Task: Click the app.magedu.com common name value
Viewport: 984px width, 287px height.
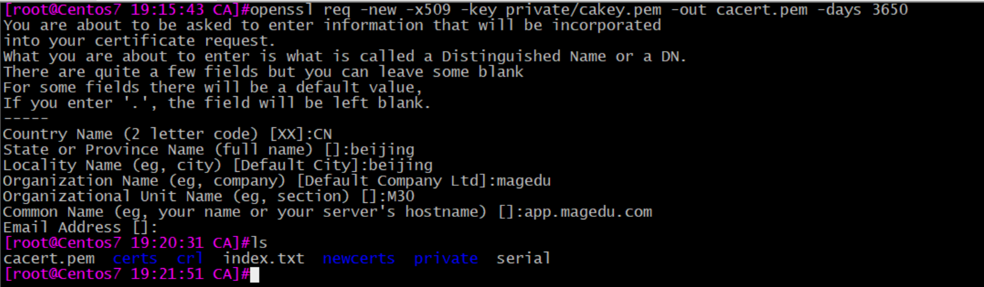Action: 589,212
